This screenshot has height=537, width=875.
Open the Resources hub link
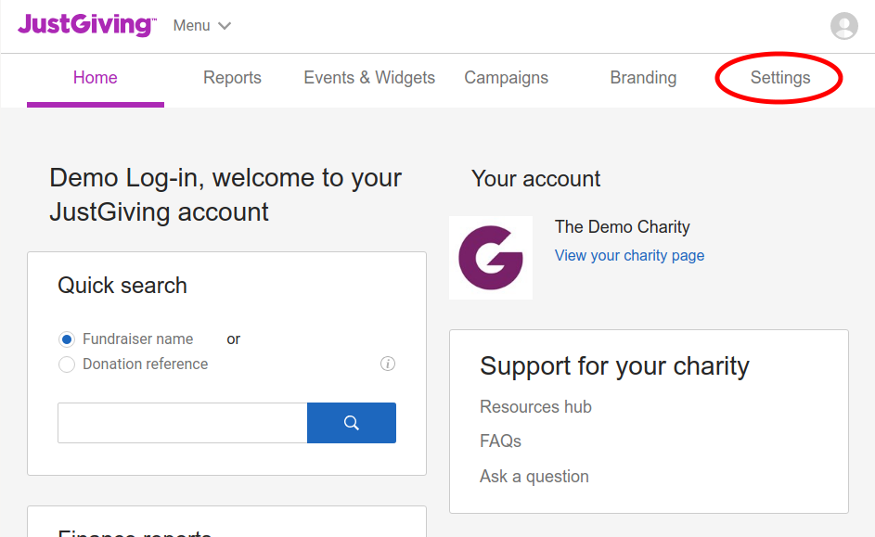click(x=535, y=406)
